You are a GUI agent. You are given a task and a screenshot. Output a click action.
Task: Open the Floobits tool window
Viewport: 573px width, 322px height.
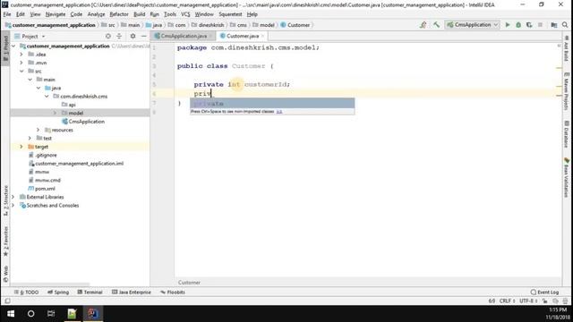pos(173,292)
